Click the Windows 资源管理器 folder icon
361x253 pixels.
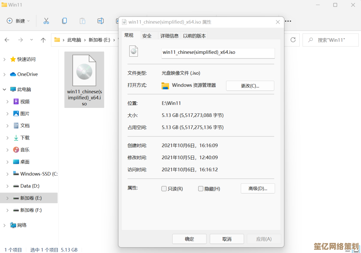(x=165, y=86)
